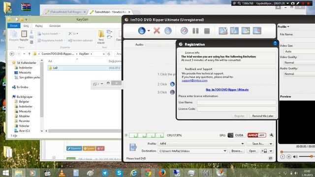
Task: Click the red convert/rip icon in ImTOO toolbar
Action: click(184, 30)
